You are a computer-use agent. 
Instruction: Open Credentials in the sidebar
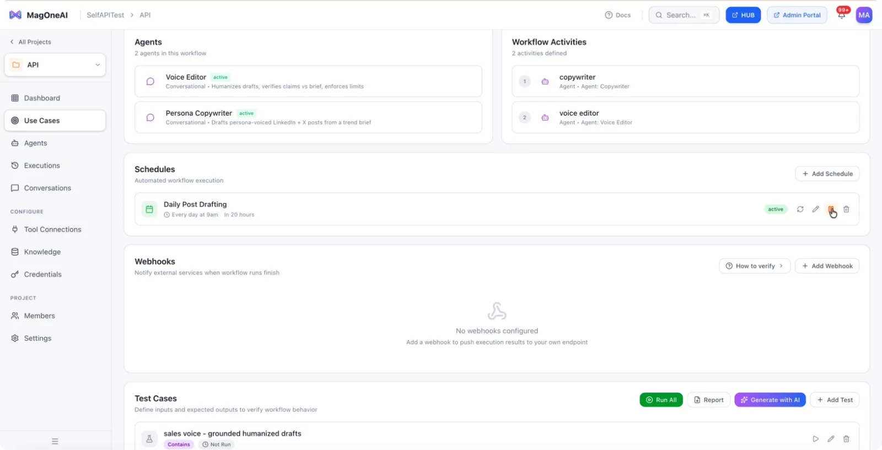tap(55, 274)
